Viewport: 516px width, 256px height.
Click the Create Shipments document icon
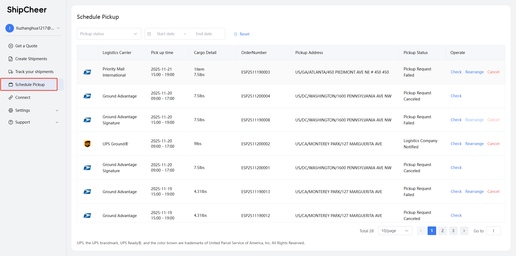(x=11, y=59)
